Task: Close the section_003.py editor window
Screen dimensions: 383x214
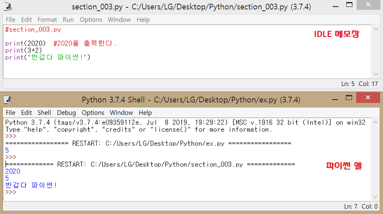Action: click(x=368, y=5)
